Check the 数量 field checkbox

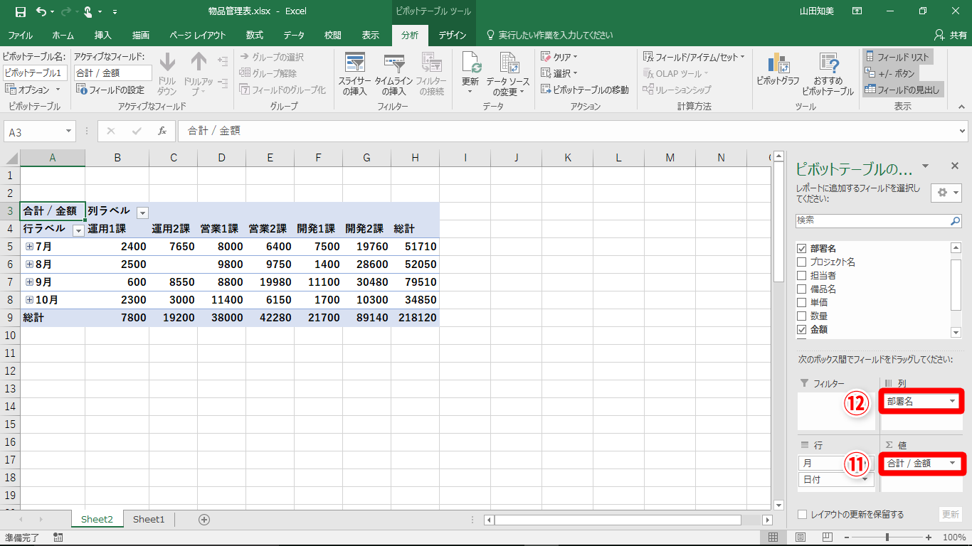[802, 316]
